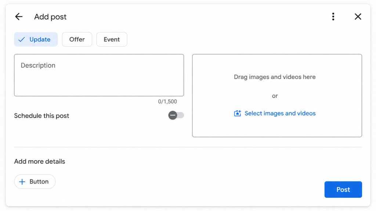The image size is (376, 211).
Task: Select the Update post type
Action: click(x=36, y=39)
